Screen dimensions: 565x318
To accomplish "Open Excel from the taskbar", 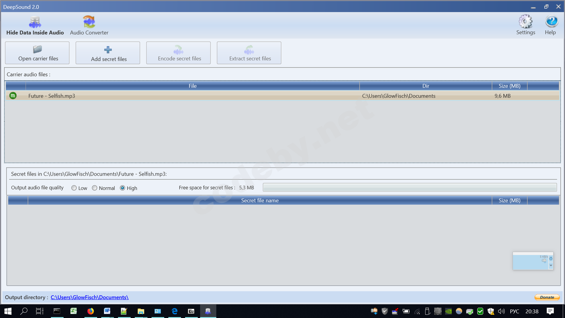I will click(x=74, y=311).
